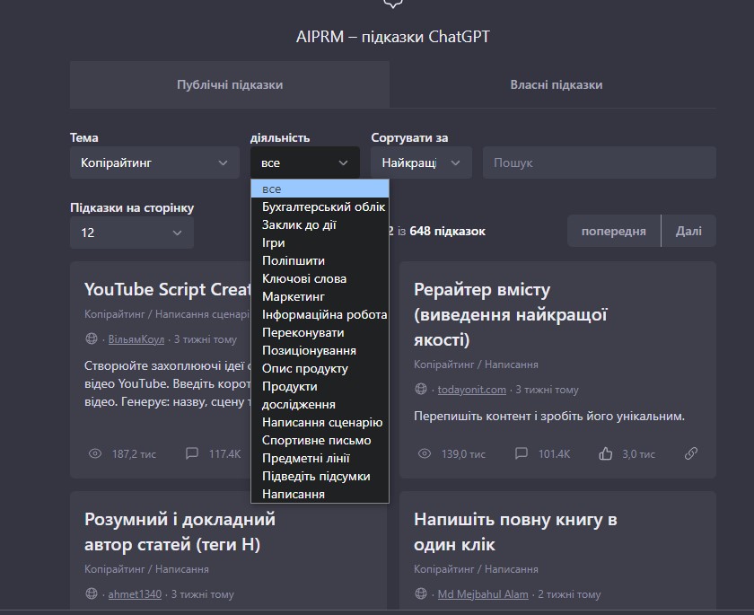The width and height of the screenshot is (754, 615).
Task: Select Продукти option
Action: [320, 386]
